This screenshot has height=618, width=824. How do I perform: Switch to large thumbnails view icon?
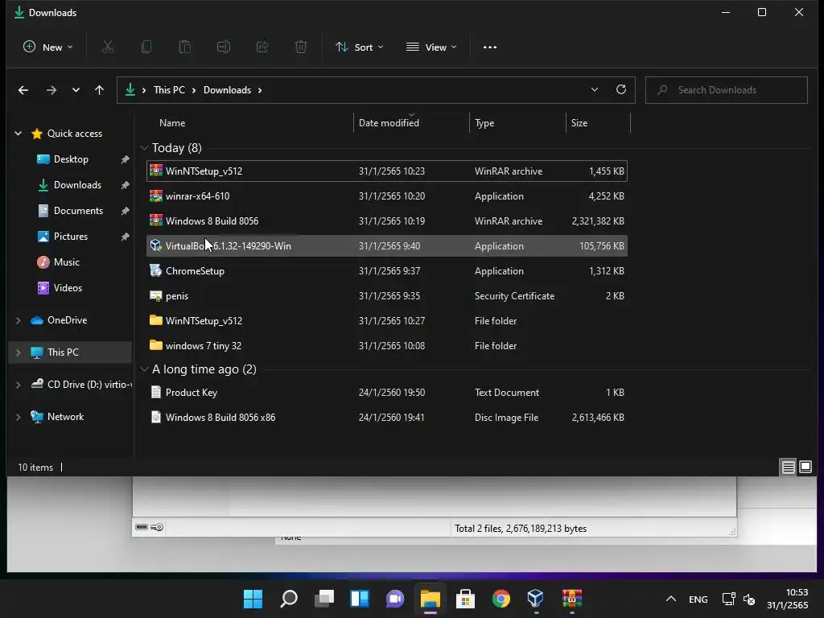[805, 468]
